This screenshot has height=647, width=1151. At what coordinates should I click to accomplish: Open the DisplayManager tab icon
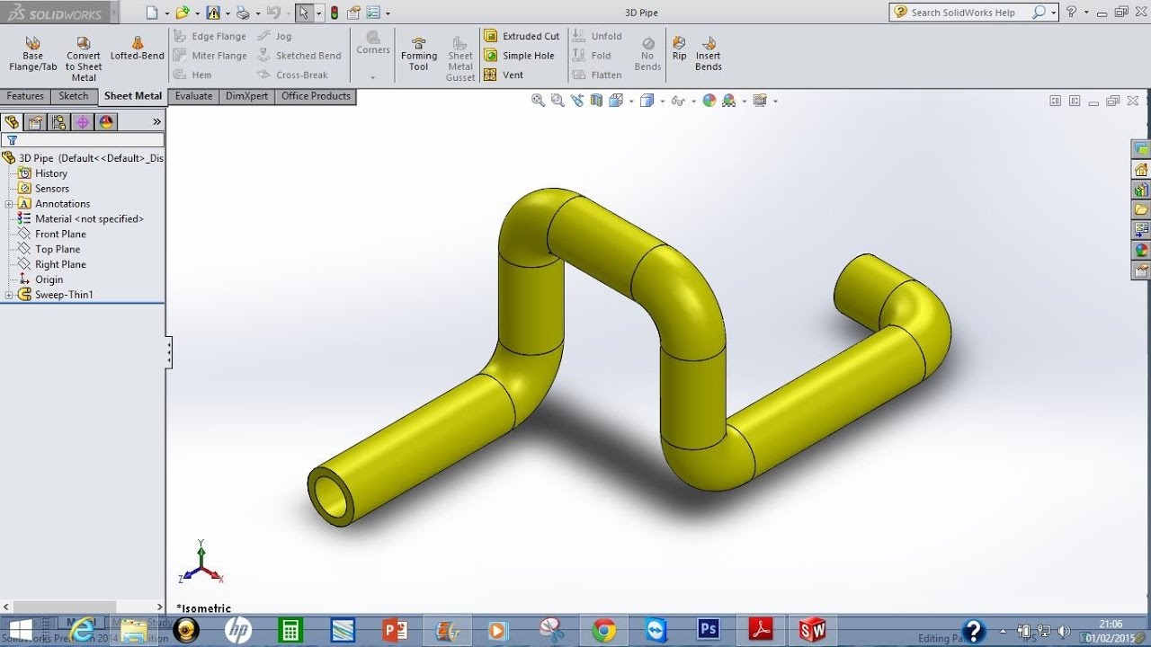pos(106,122)
